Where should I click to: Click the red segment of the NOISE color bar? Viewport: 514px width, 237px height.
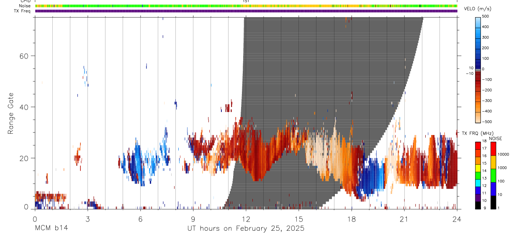click(493, 149)
